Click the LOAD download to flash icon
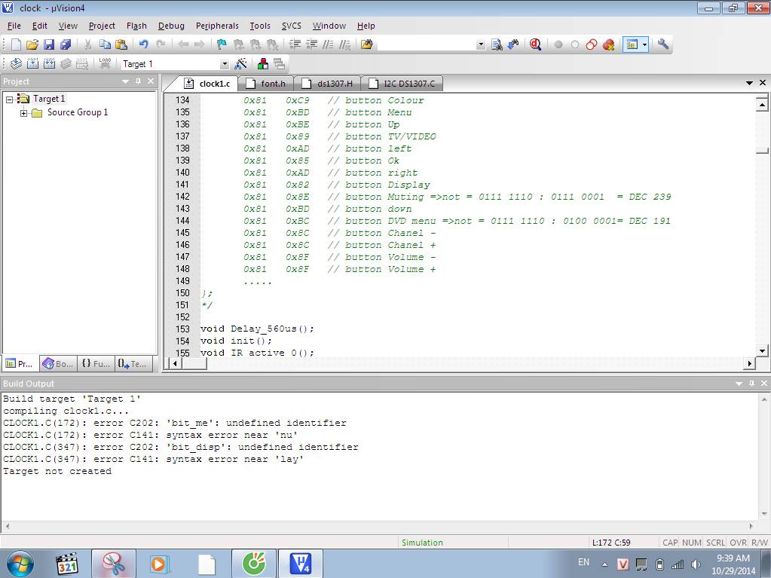Screen dimensions: 771x578 pyautogui.click(x=105, y=64)
